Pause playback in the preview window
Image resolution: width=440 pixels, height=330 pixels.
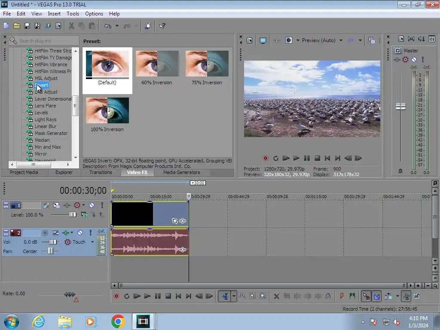tap(307, 158)
